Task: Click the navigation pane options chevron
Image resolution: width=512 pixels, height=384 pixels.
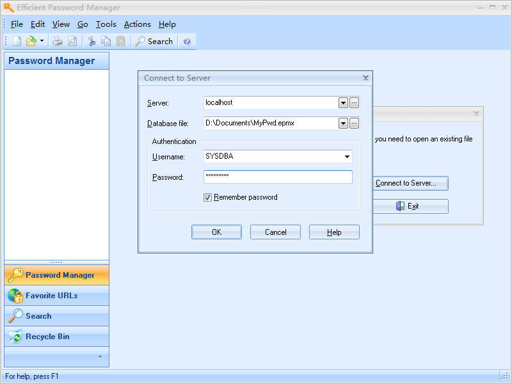Action: pyautogui.click(x=100, y=356)
